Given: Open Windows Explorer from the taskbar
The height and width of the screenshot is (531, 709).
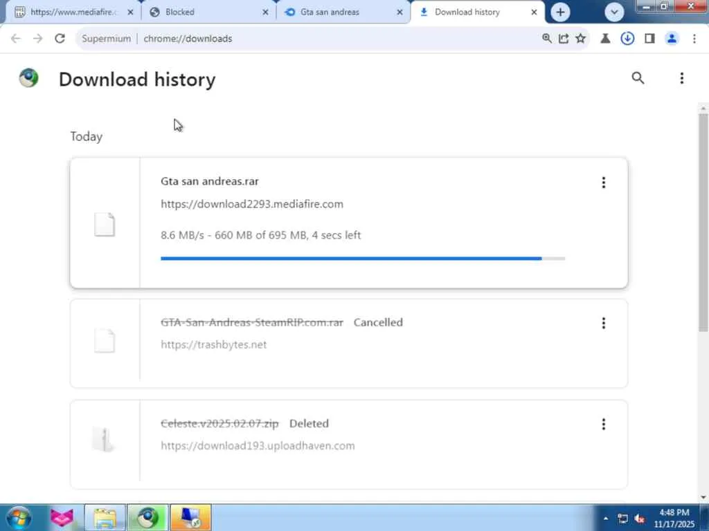Looking at the screenshot, I should 105,518.
